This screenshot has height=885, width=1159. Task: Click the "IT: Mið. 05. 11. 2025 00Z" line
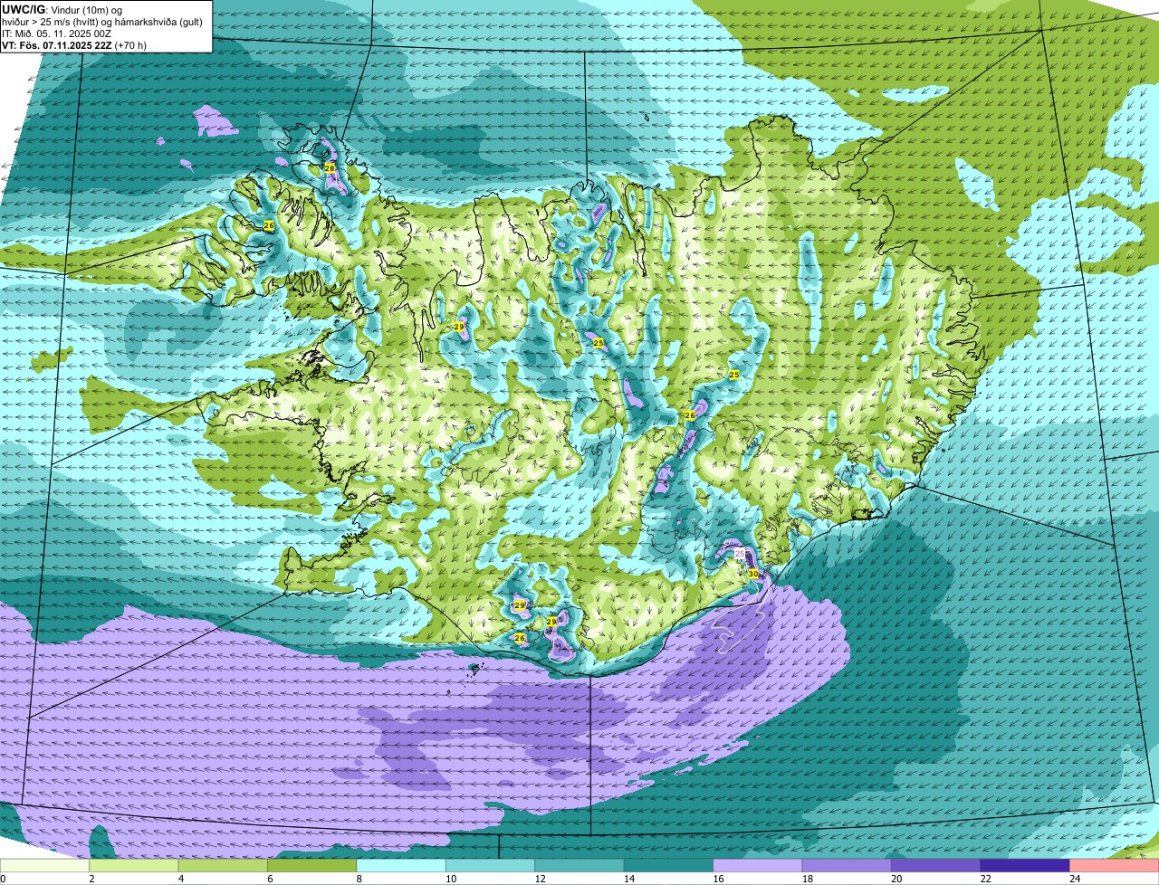coord(57,33)
